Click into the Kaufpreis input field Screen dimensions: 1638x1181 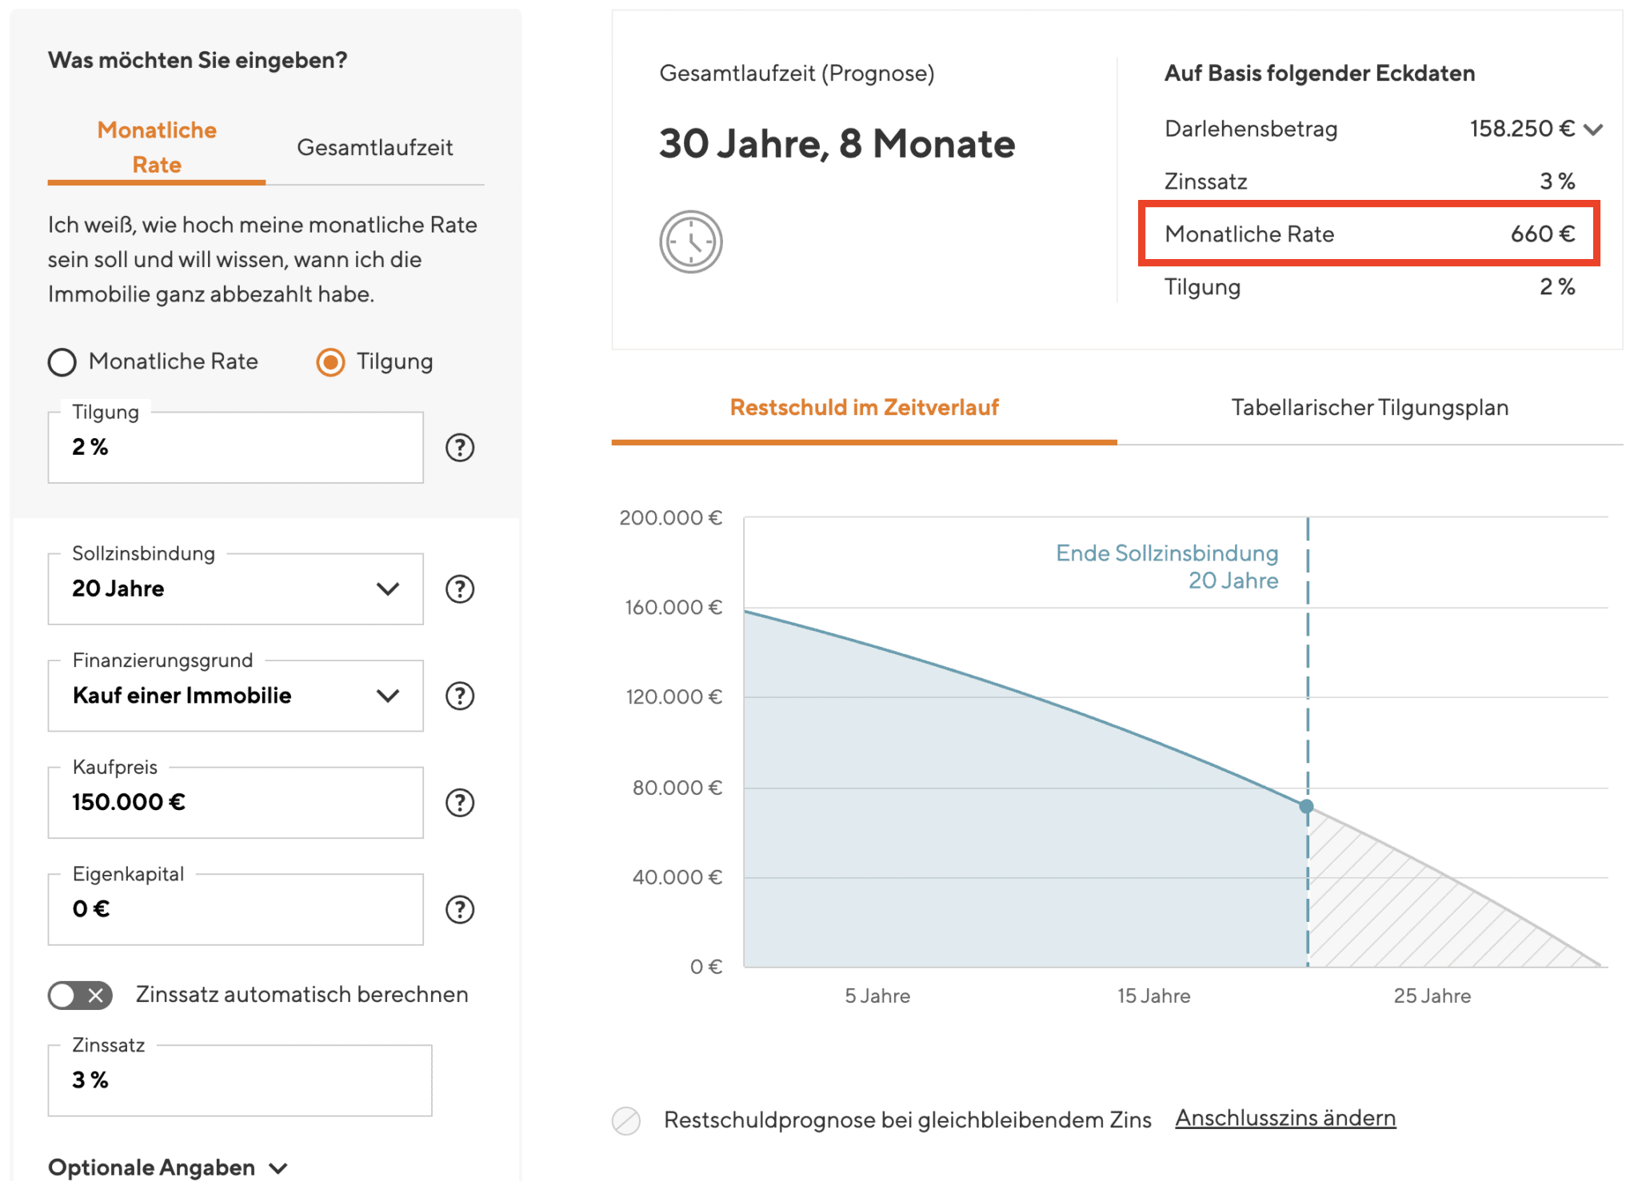(235, 803)
